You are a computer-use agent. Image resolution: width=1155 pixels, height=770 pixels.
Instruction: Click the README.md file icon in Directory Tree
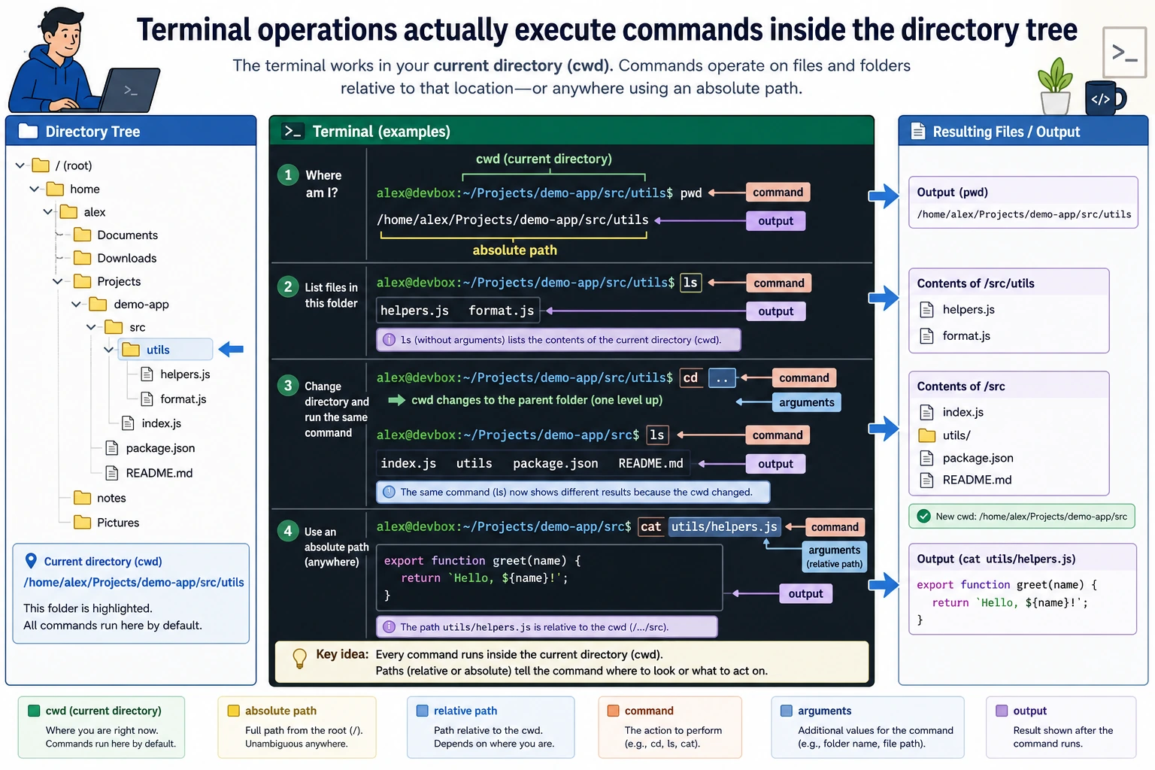(112, 473)
